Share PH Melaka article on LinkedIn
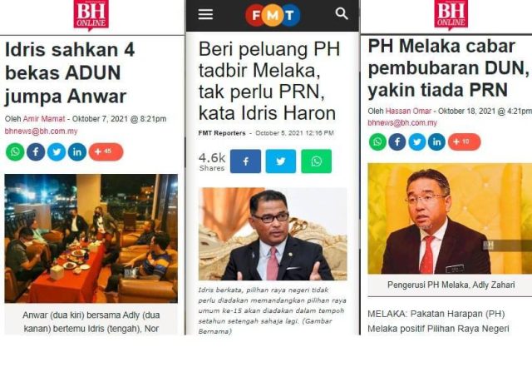Image resolution: width=532 pixels, height=377 pixels. (436, 141)
